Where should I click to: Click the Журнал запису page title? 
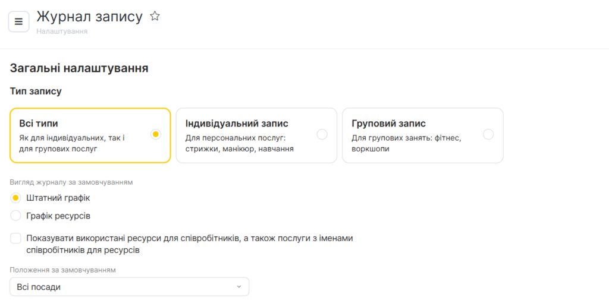(89, 17)
